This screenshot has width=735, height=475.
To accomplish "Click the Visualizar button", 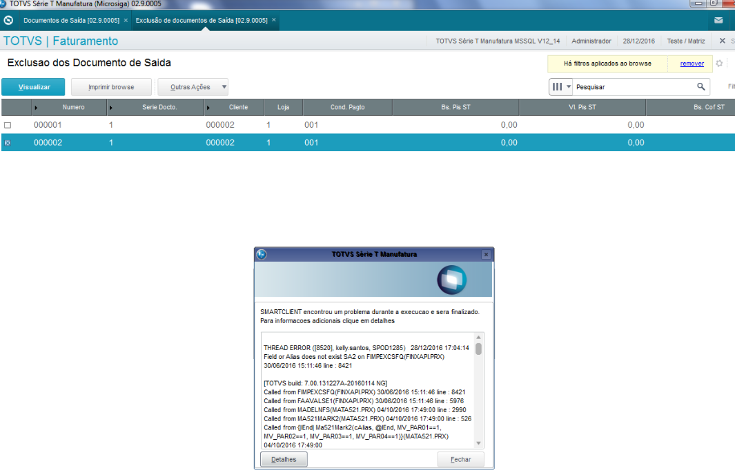I will pos(33,87).
